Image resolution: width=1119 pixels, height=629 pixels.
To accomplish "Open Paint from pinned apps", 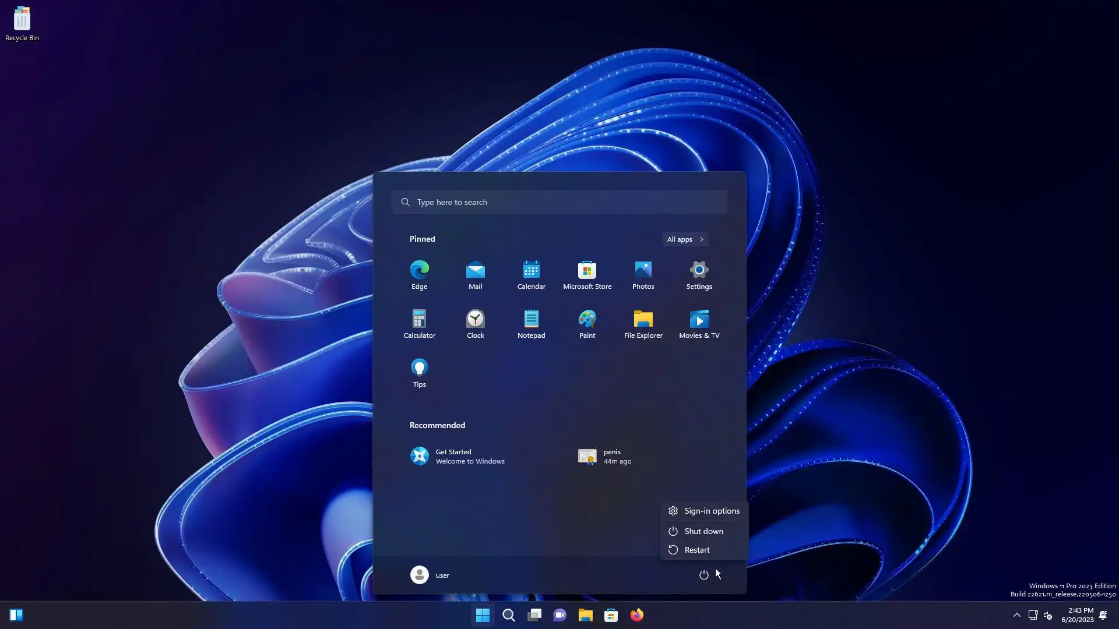I will pyautogui.click(x=587, y=323).
